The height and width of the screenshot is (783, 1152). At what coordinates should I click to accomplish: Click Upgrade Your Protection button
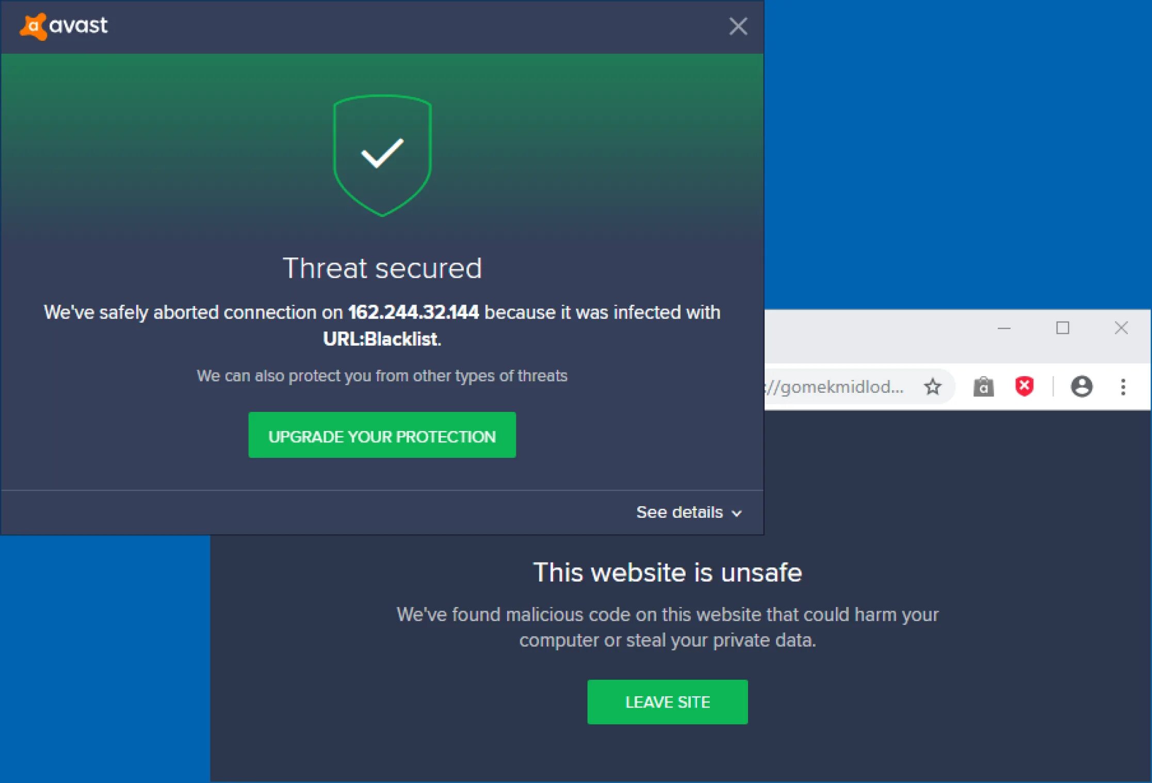382,435
